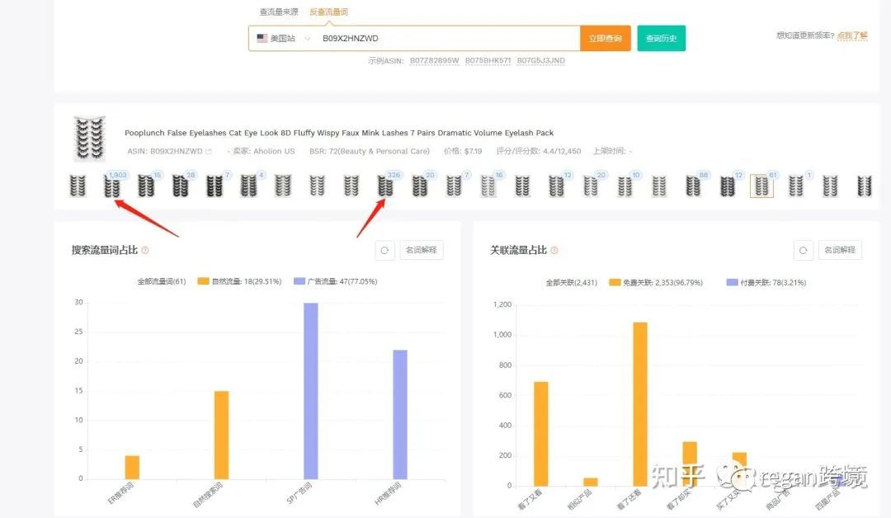Click the Pooplunch False Eyelashes product title
The height and width of the screenshot is (518, 891).
tap(339, 133)
